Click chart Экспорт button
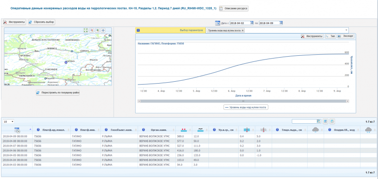Screen dimensions: 378x179 tap(346, 36)
